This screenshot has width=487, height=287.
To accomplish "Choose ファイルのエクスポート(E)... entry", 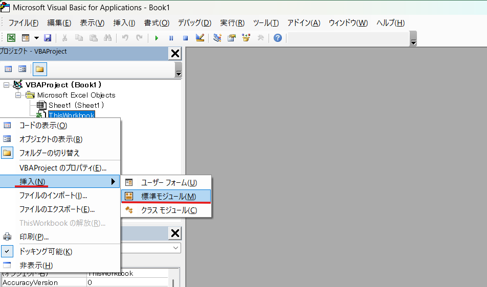I will 60,209.
